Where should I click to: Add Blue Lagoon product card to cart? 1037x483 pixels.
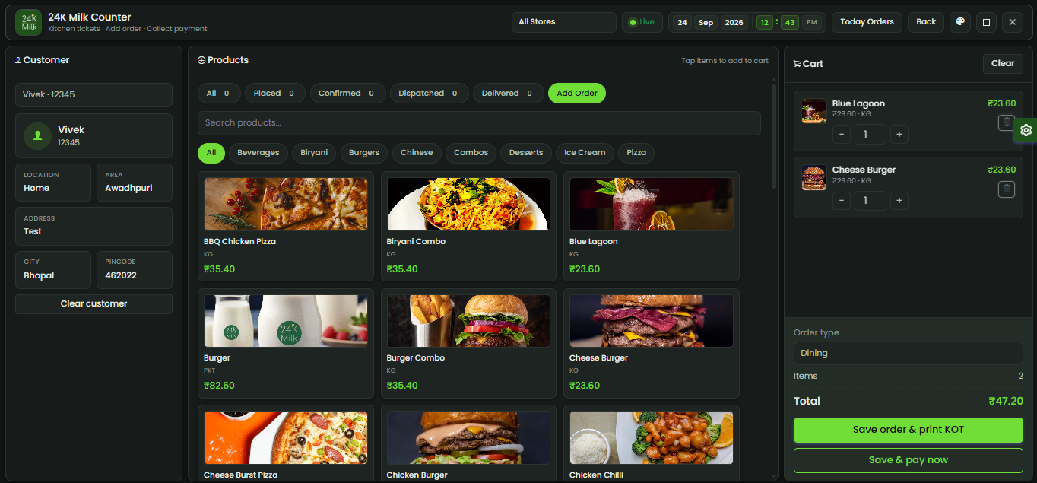pos(652,227)
